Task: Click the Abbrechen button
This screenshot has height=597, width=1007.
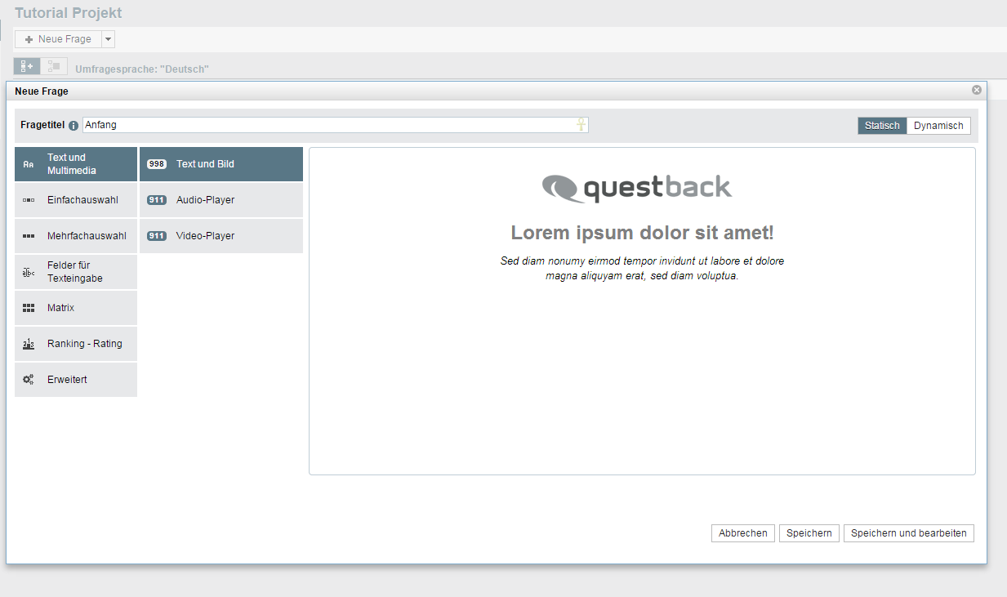Action: (743, 533)
